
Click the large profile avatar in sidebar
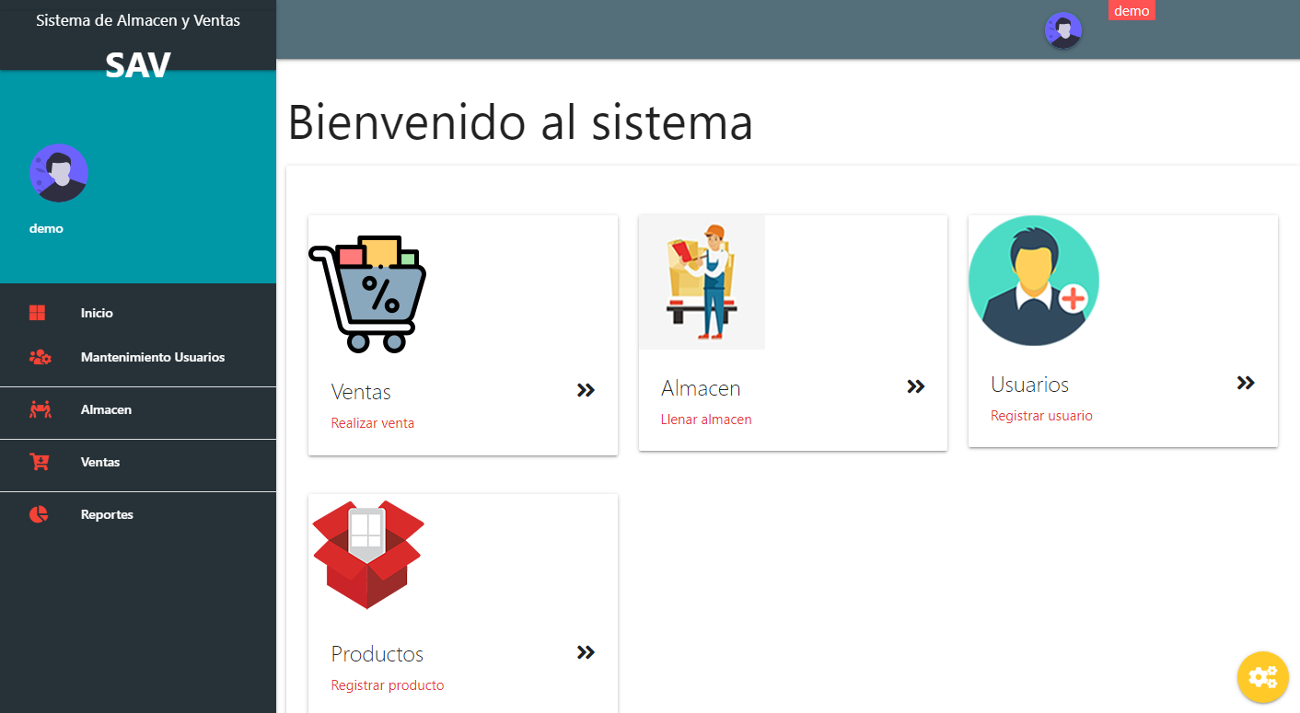pos(59,173)
